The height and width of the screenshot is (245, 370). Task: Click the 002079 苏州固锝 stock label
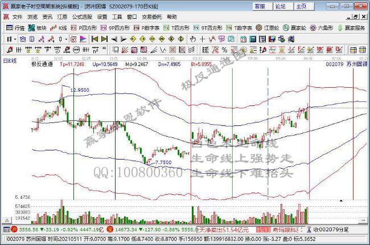coord(347,64)
